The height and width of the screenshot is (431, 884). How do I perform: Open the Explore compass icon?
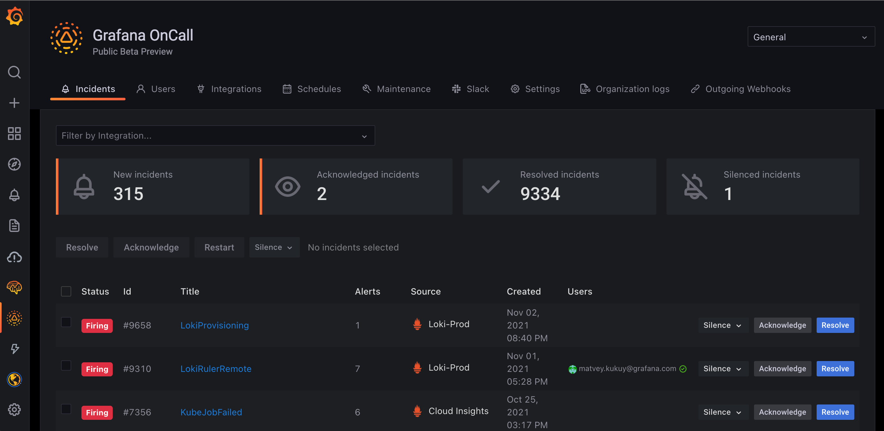[x=14, y=164]
